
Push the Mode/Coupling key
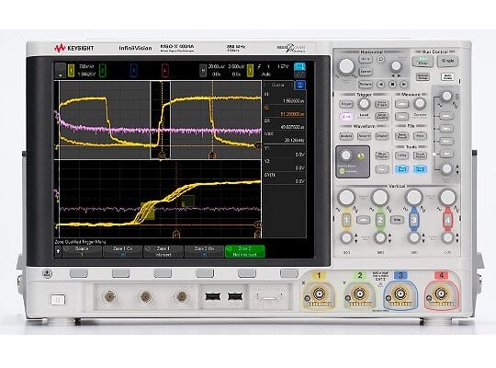pyautogui.click(x=382, y=117)
